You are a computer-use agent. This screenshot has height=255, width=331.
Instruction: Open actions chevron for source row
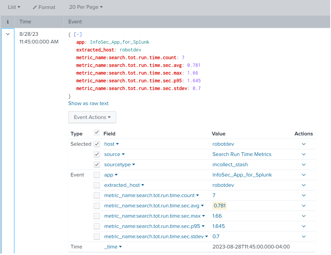point(304,154)
